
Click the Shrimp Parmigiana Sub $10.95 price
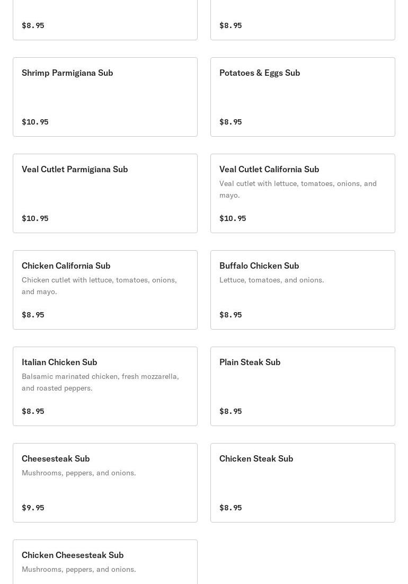pyautogui.click(x=35, y=122)
